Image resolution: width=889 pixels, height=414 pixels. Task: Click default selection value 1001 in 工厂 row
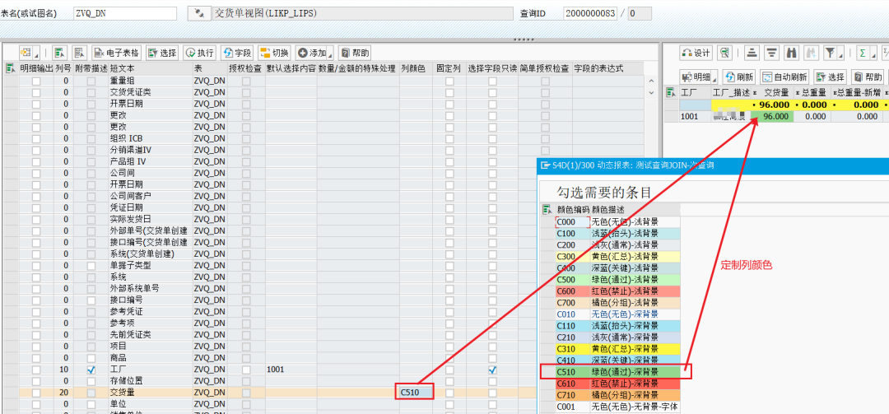tap(291, 370)
